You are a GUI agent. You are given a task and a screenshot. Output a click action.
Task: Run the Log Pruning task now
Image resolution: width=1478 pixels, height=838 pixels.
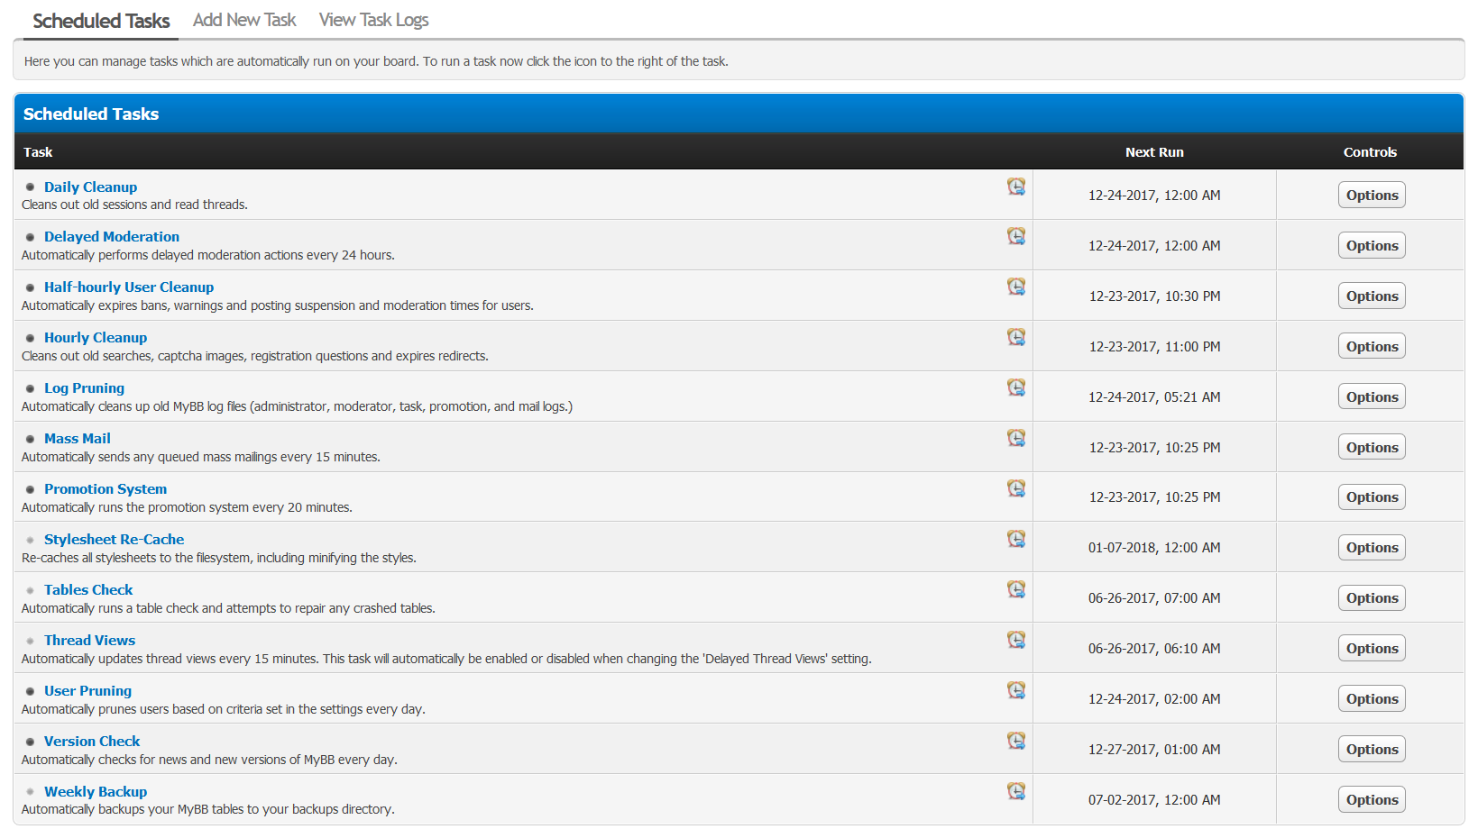pyautogui.click(x=1016, y=387)
